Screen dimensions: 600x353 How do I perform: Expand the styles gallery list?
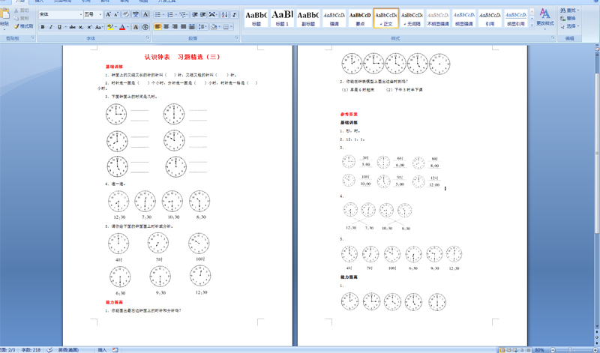532,25
